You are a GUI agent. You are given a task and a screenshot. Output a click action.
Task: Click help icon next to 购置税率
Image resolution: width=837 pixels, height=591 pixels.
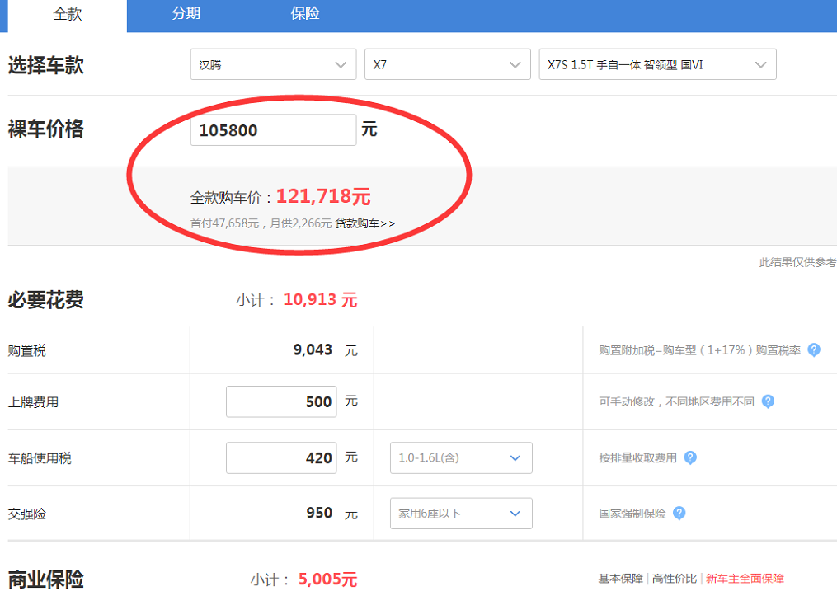[814, 350]
